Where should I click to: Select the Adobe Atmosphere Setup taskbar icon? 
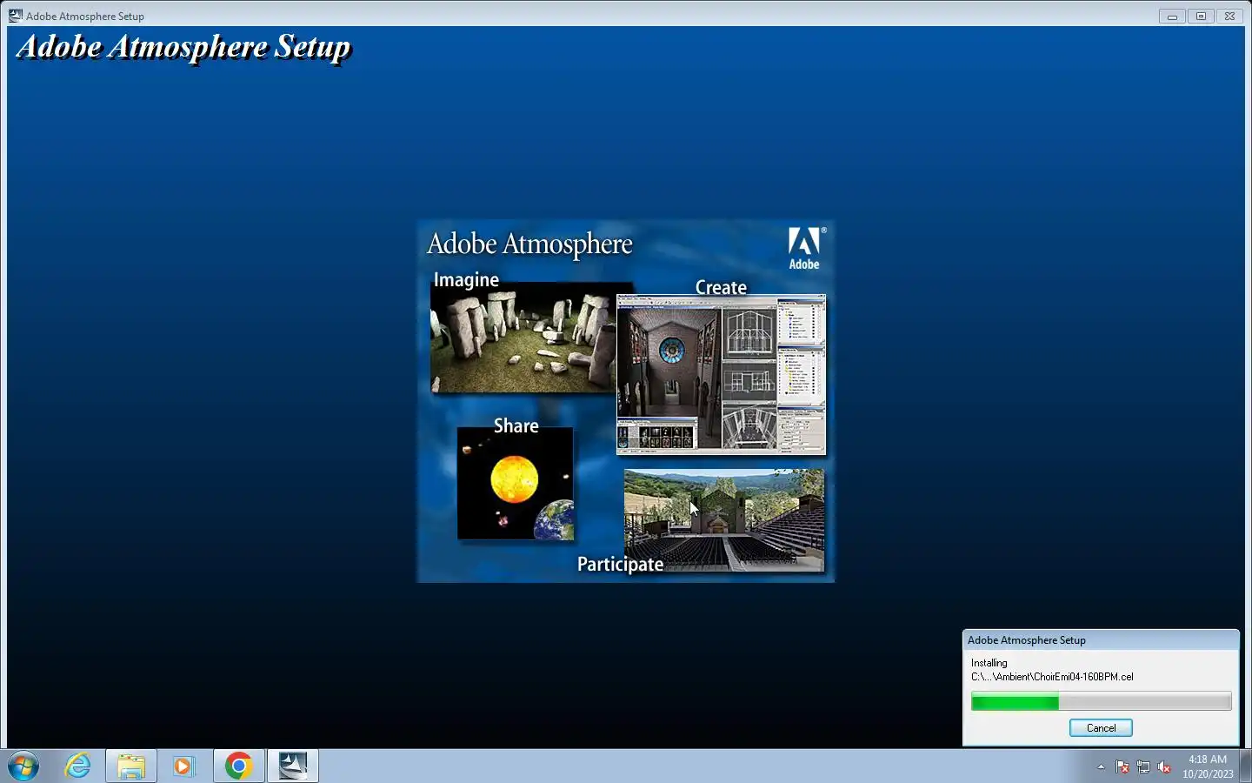click(293, 766)
